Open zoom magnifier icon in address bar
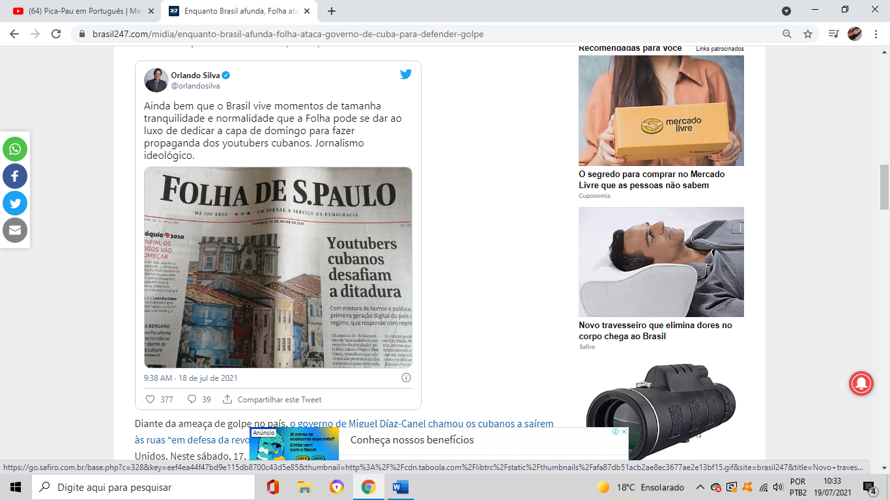 (x=787, y=34)
